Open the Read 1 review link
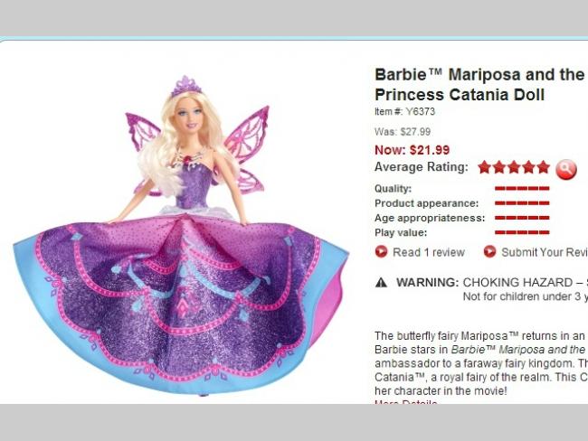Image resolution: width=588 pixels, height=441 pixels. (x=429, y=252)
